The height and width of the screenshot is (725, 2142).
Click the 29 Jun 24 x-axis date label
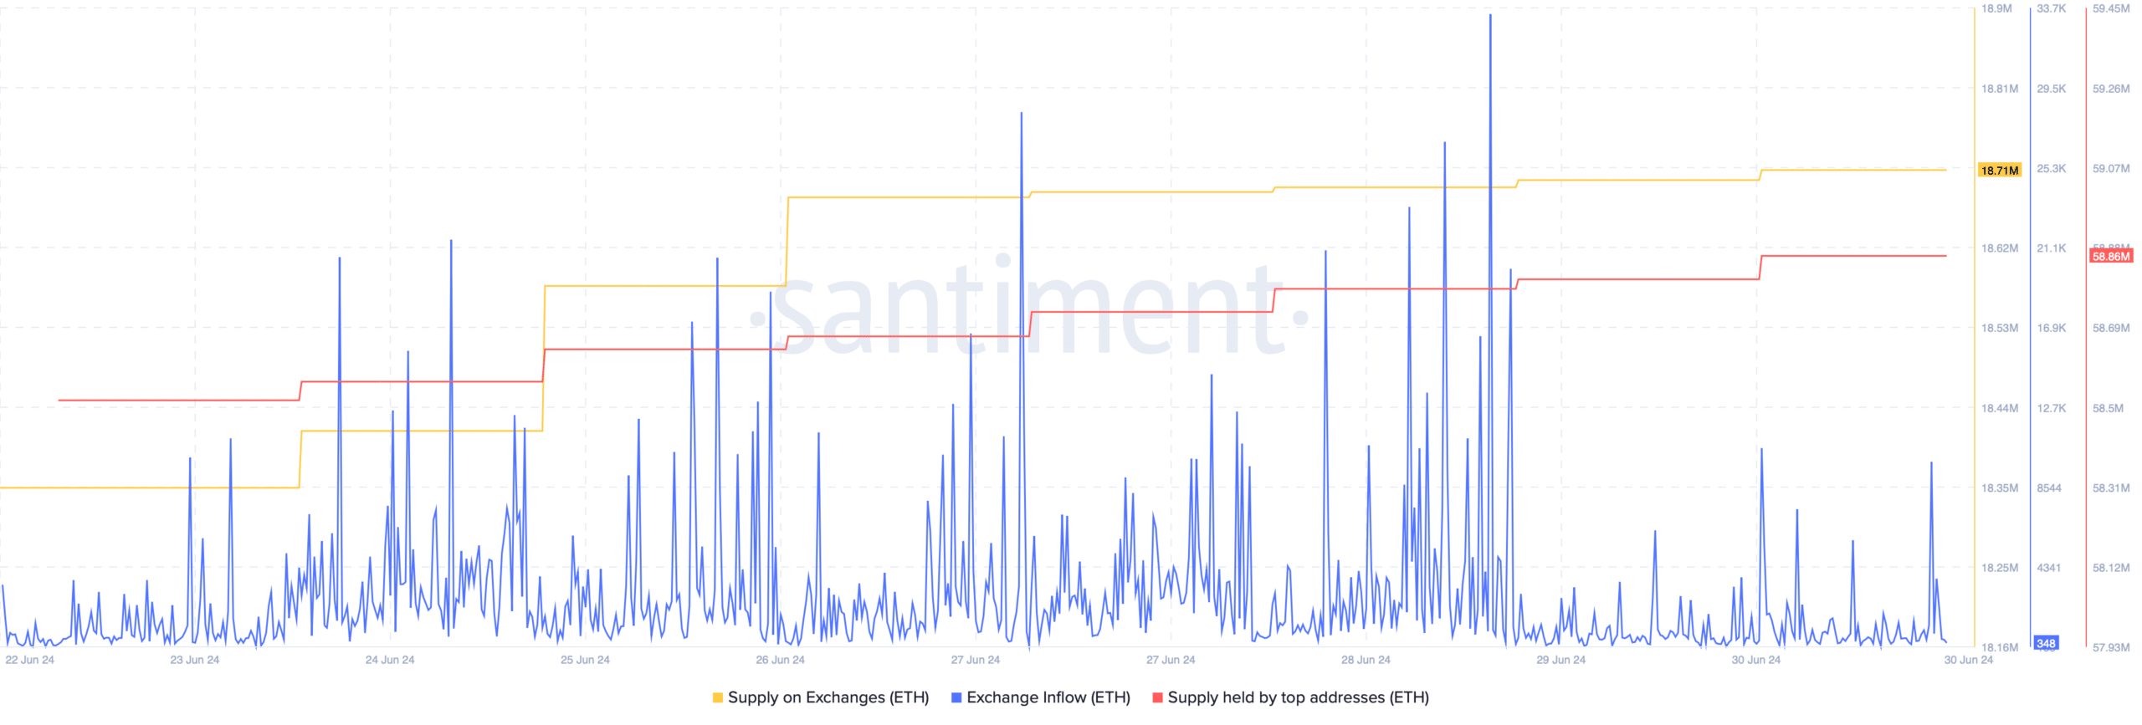click(1560, 661)
